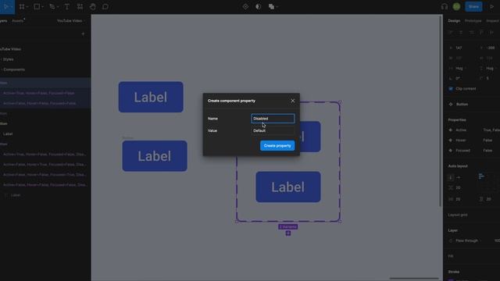Click the align horizontal centers icon
Image resolution: width=500 pixels, height=281 pixels.
(461, 33)
